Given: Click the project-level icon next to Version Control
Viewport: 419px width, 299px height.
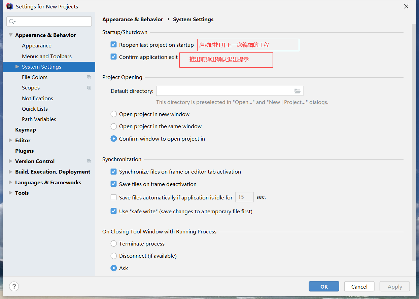Looking at the screenshot, I should [89, 161].
